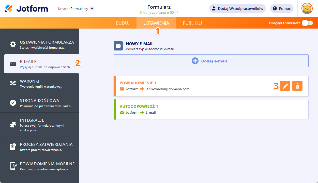The image size is (318, 183).
Task: Open the USTAWIENIA tab
Action: click(156, 23)
